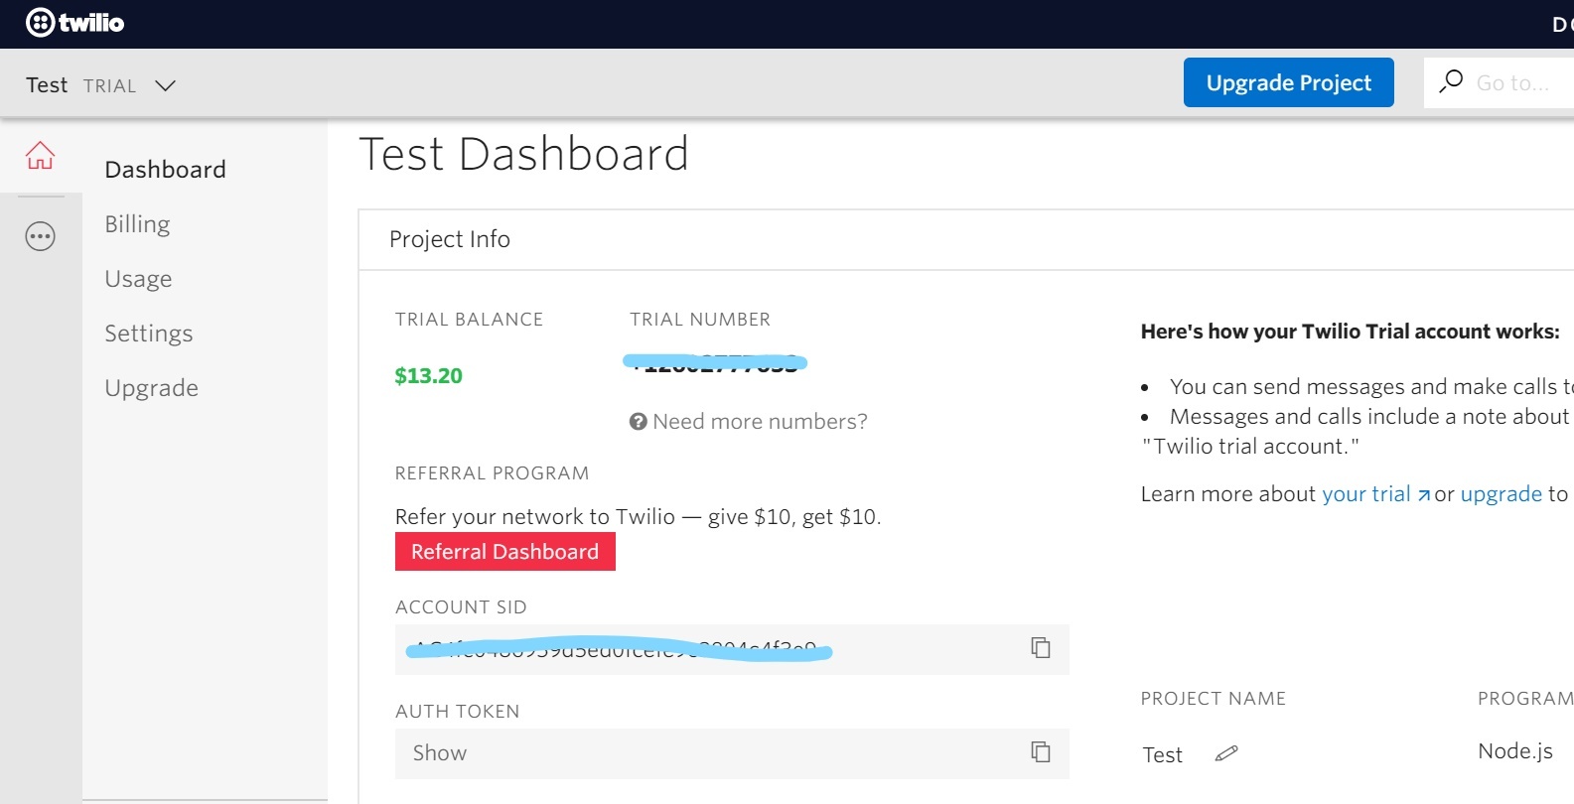Click the search magnifier icon
Image resolution: width=1574 pixels, height=804 pixels.
1451,81
